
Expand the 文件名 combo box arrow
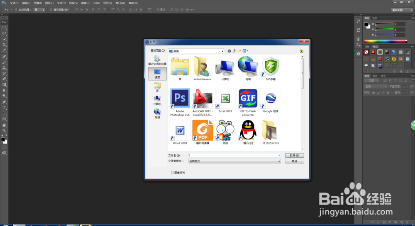tap(279, 155)
